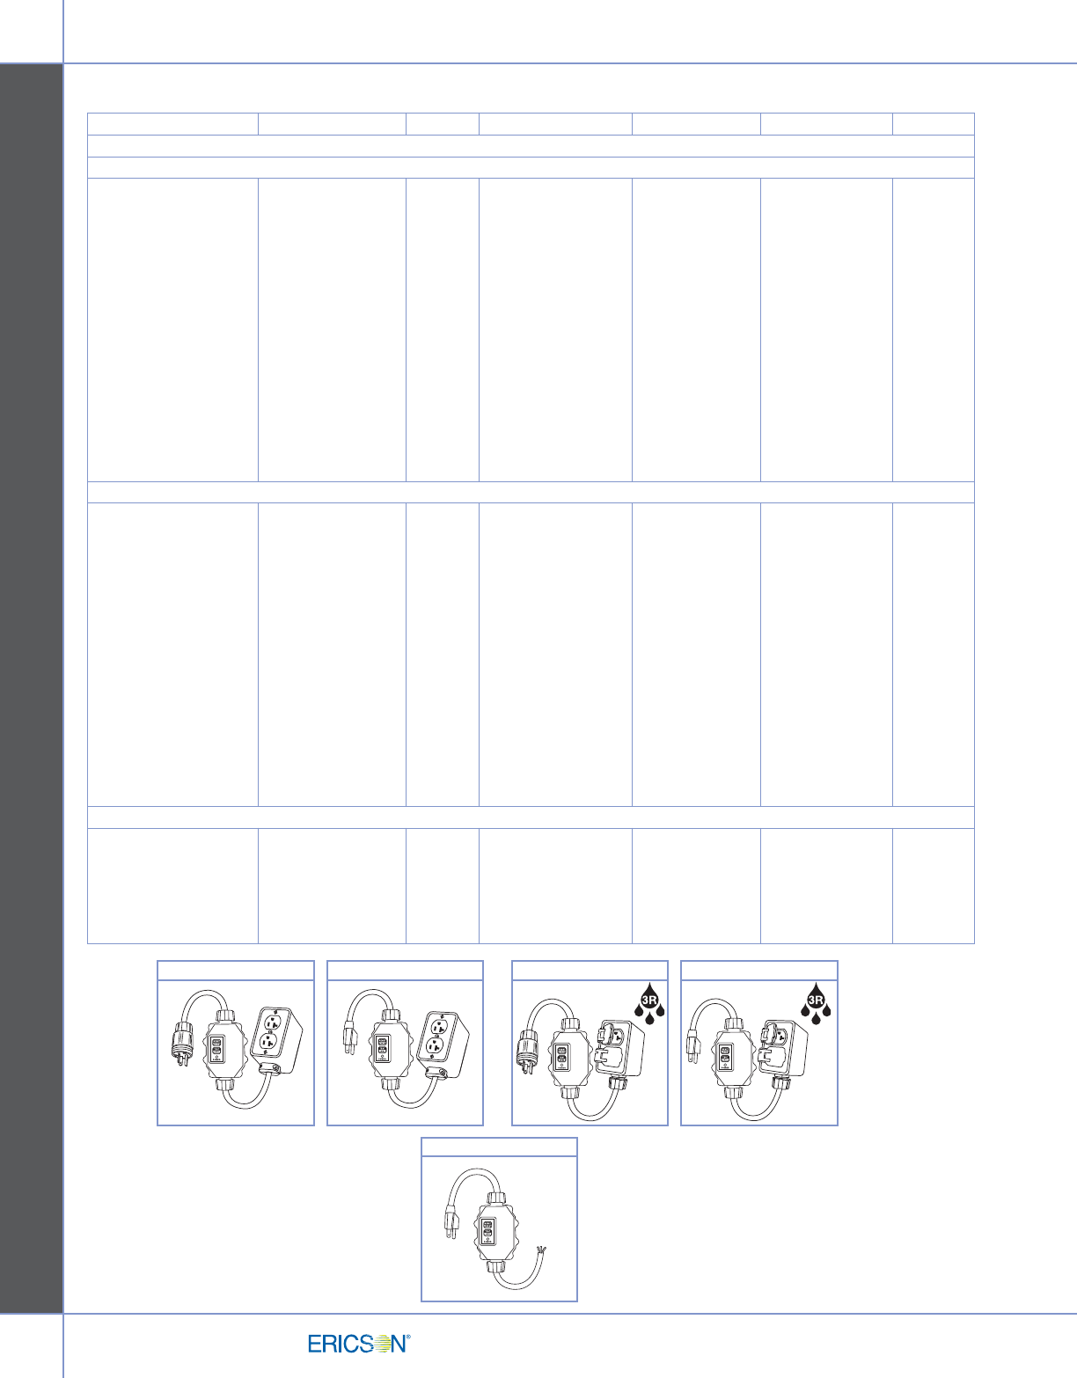This screenshot has width=1077, height=1378.
Task: Click the Ericson logo in the footer
Action: pyautogui.click(x=359, y=1343)
